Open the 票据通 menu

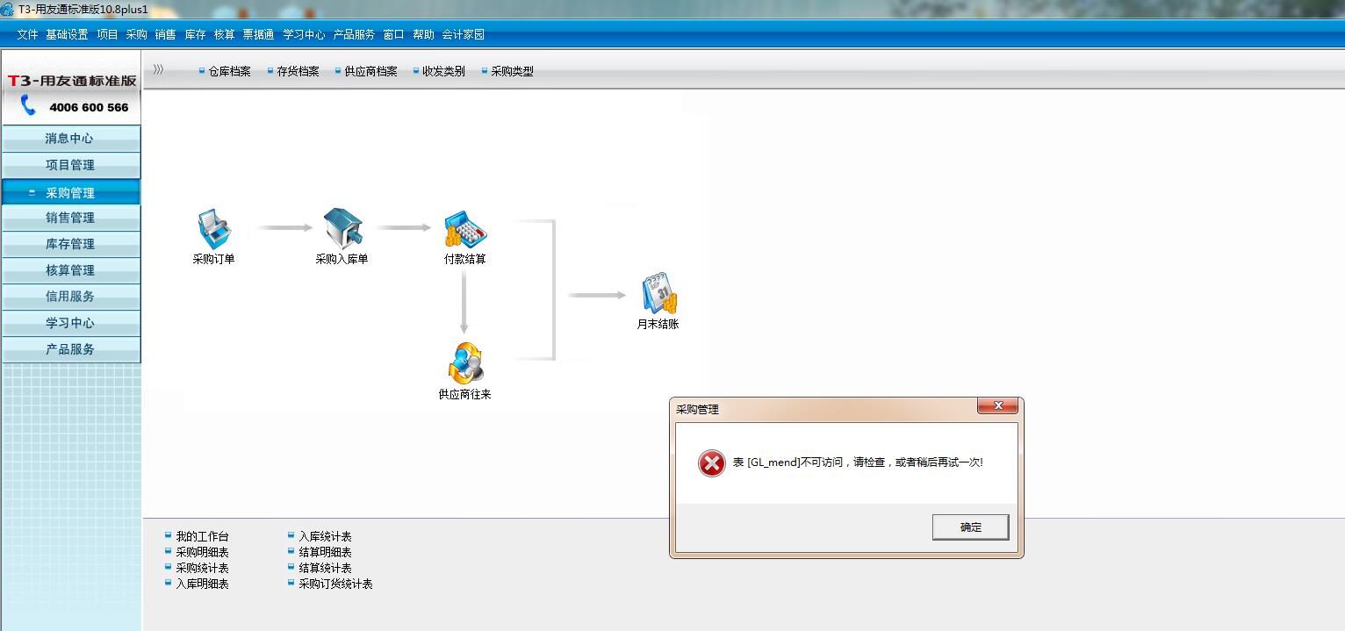(258, 35)
